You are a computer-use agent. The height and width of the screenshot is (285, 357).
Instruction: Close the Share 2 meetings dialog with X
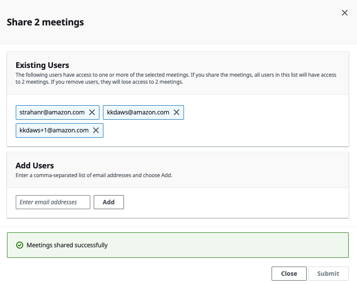(x=345, y=13)
